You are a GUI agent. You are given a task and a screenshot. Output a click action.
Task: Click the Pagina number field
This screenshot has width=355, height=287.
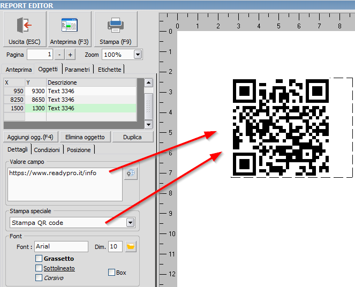coord(40,55)
